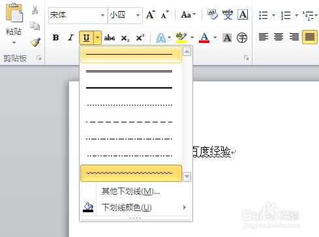Choose the single solid underline style

pos(131,55)
